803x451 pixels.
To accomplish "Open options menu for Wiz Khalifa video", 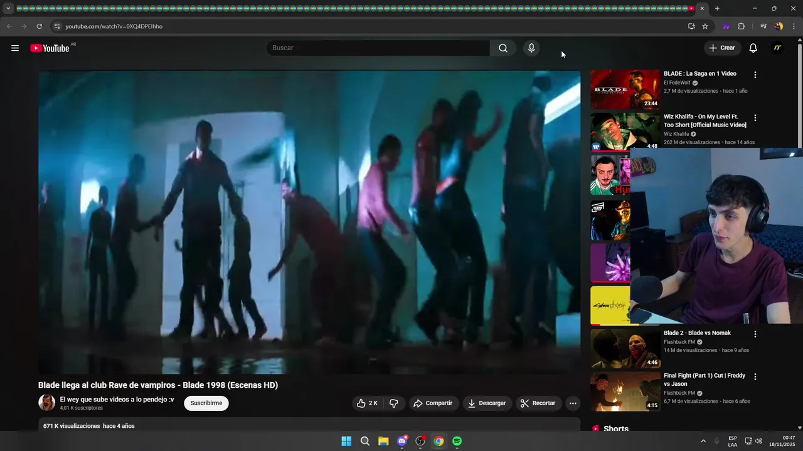I will 755,118.
